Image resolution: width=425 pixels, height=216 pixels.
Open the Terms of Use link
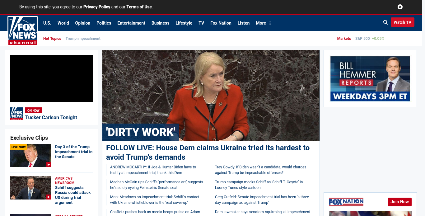139,7
